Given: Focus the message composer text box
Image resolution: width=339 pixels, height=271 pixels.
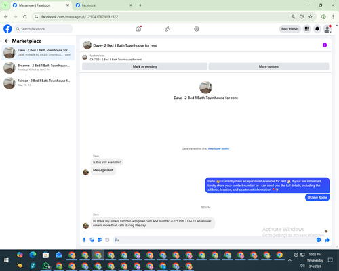Looking at the screenshot, I should point(215,240).
